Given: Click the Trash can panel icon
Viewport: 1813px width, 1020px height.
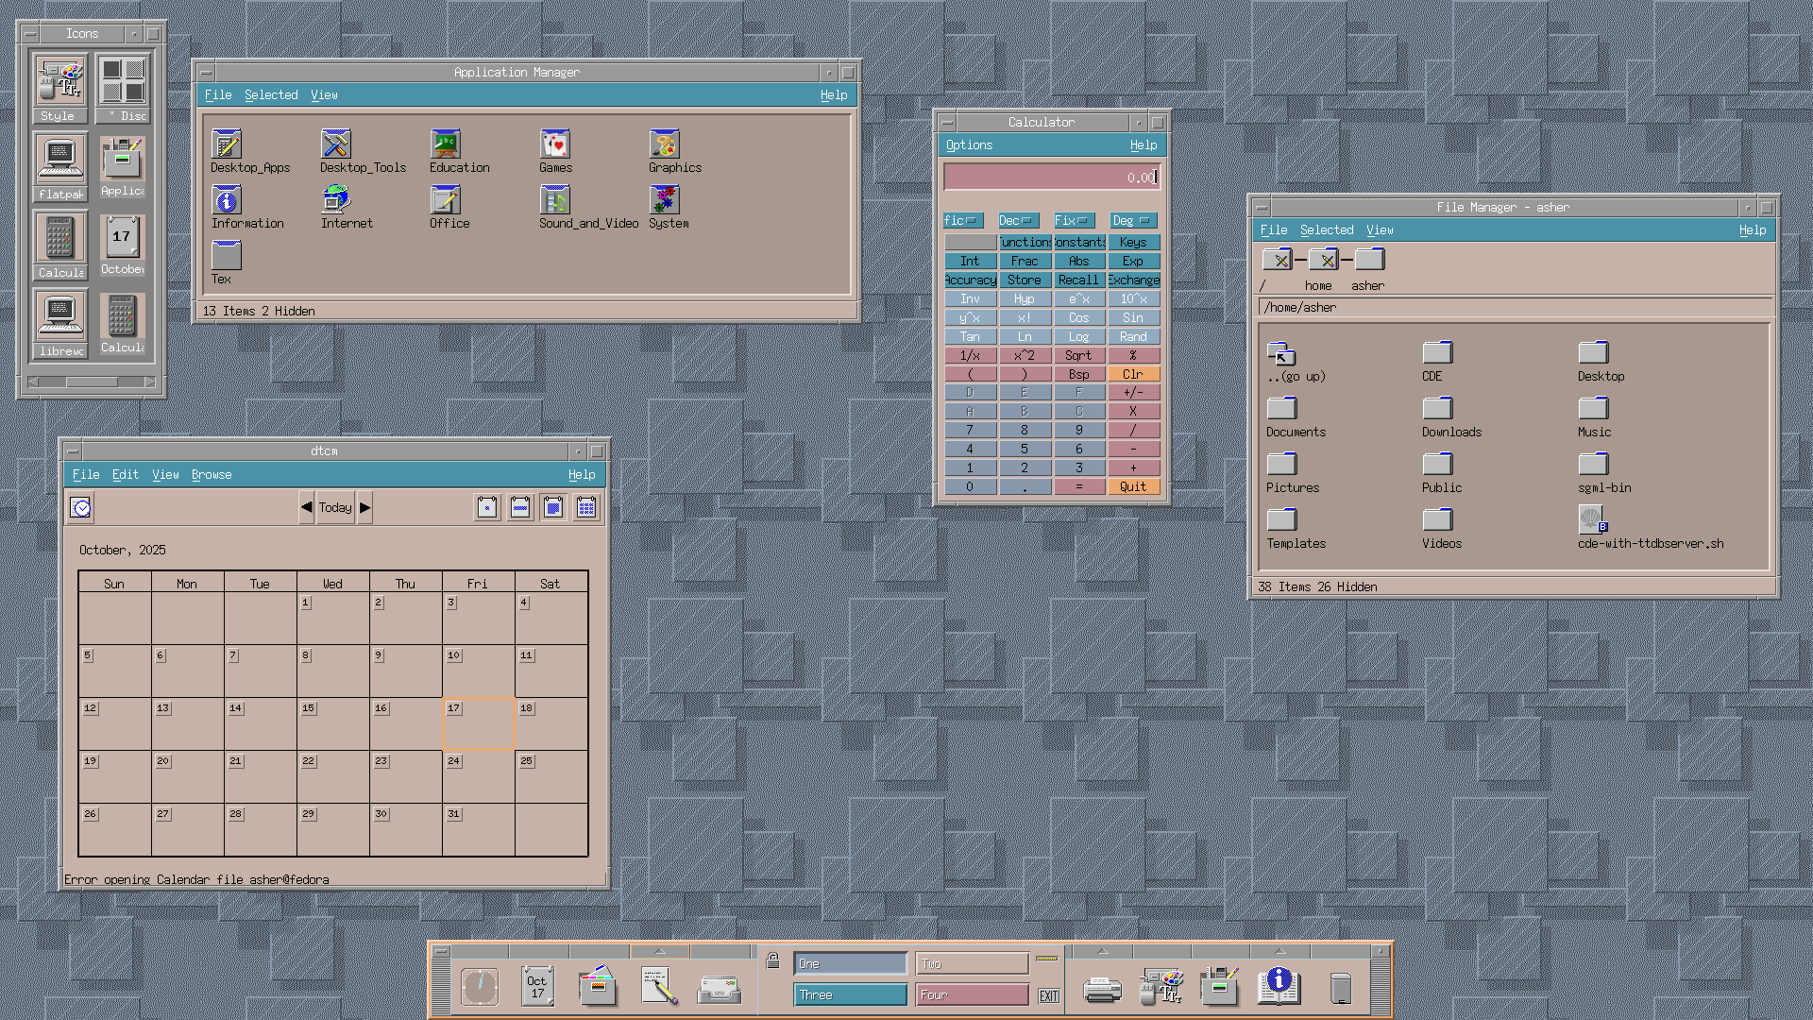Looking at the screenshot, I should click(x=1340, y=988).
